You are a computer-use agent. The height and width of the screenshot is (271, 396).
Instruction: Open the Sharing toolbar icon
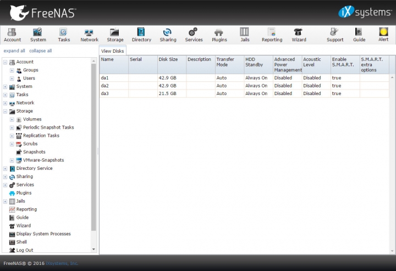coord(168,35)
